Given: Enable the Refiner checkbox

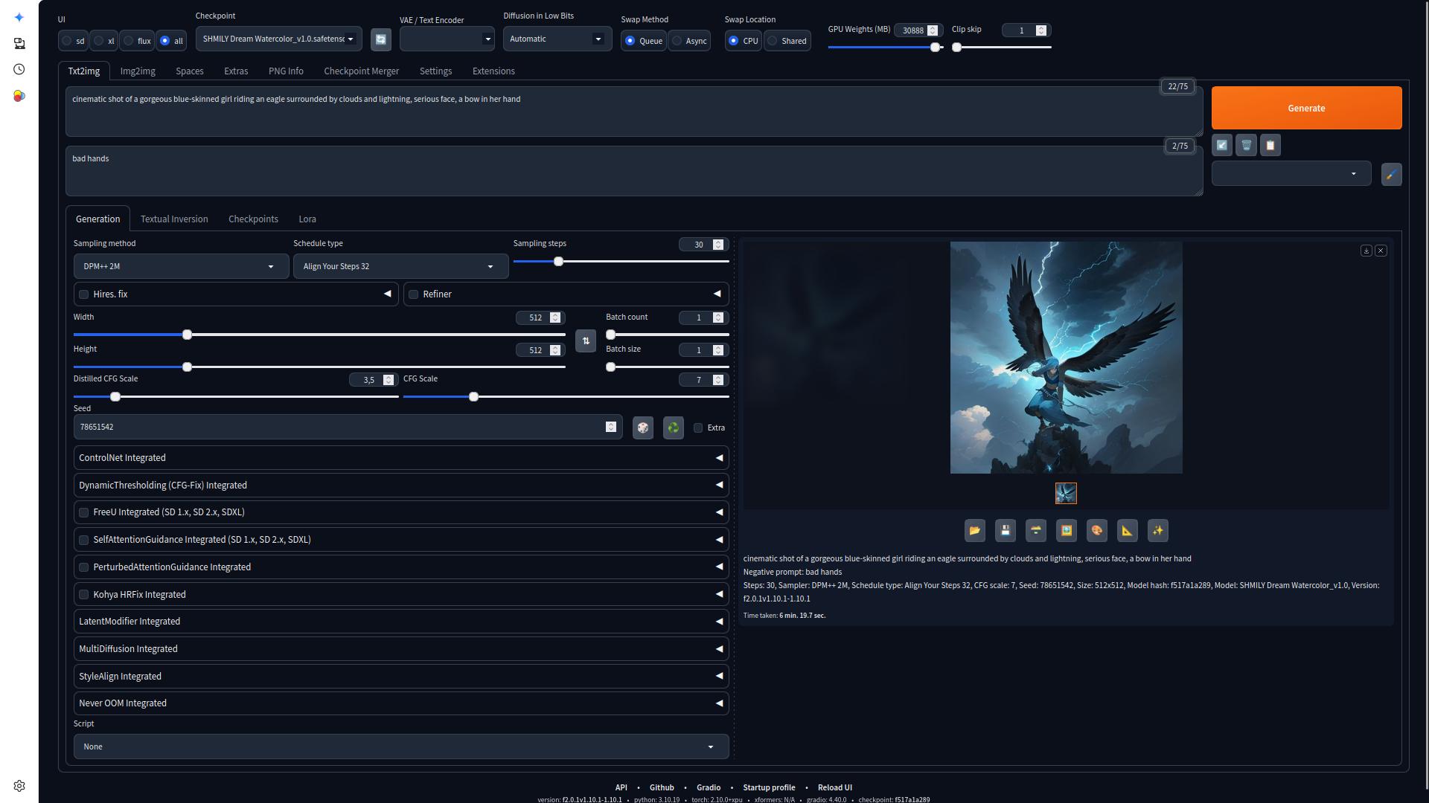Looking at the screenshot, I should [414, 294].
